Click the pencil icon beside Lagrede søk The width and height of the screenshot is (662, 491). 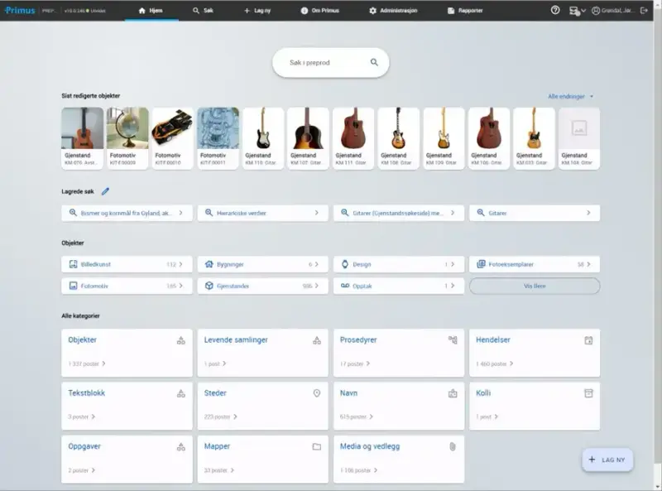(x=105, y=191)
